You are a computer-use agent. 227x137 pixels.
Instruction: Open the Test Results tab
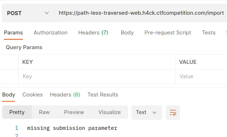click(103, 95)
